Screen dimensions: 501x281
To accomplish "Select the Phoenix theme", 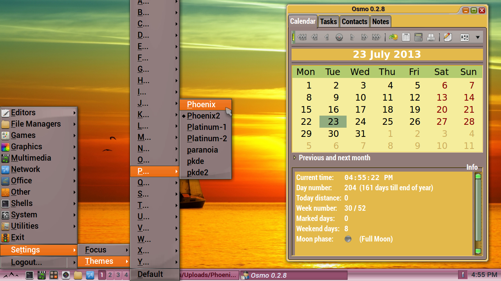I will (x=205, y=104).
